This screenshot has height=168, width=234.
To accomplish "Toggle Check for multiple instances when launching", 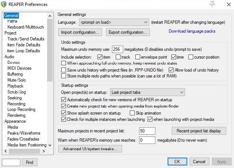I will coord(63,119).
